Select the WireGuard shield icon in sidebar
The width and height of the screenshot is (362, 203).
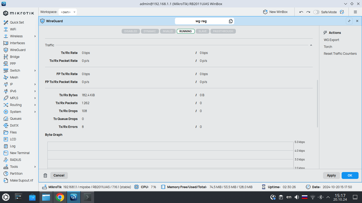point(6,50)
